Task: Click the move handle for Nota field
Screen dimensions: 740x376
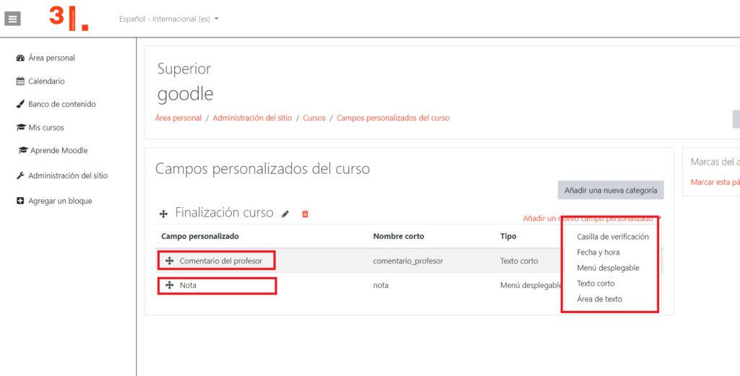Action: (170, 285)
